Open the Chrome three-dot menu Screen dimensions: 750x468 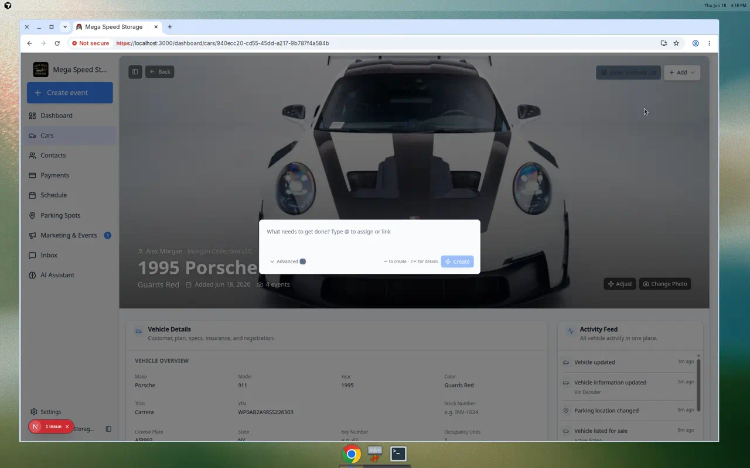709,43
